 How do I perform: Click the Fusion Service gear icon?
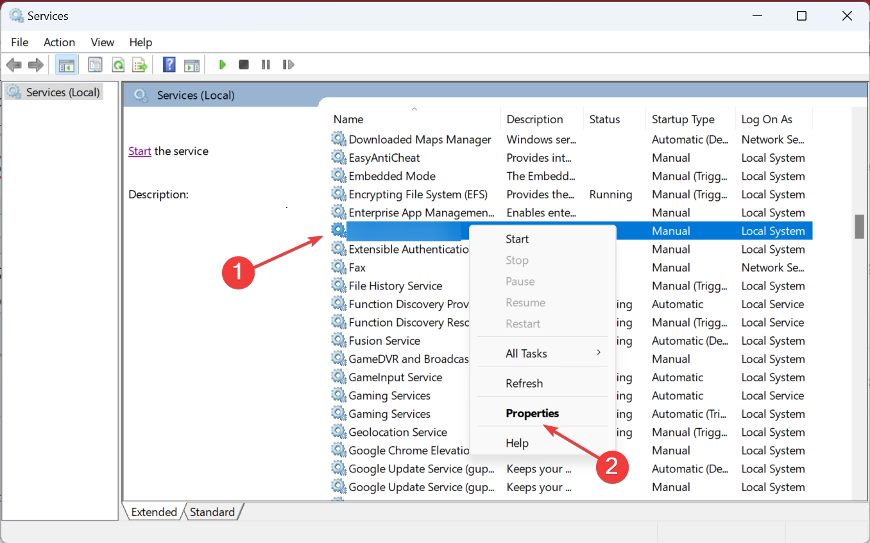coord(338,340)
